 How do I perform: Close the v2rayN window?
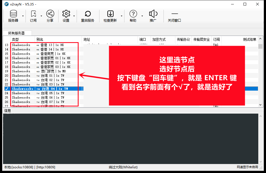257,4
